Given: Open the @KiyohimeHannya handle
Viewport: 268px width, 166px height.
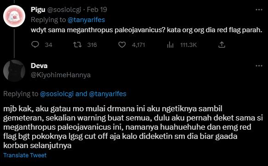Looking at the screenshot, I should (61, 75).
